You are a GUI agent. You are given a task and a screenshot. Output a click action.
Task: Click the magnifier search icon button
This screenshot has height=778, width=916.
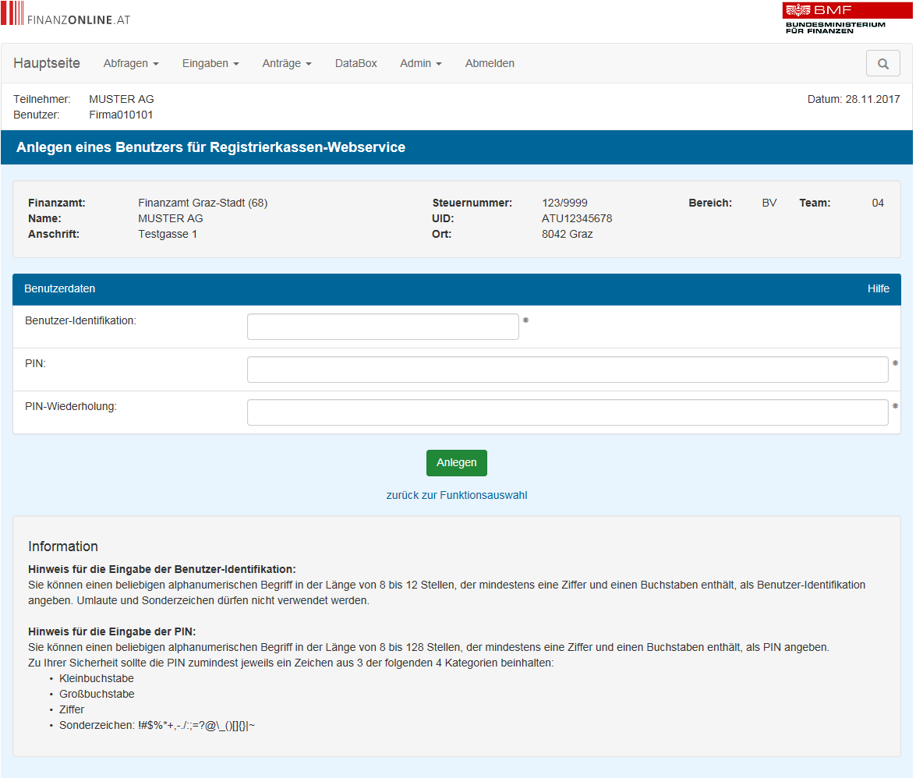coord(882,64)
